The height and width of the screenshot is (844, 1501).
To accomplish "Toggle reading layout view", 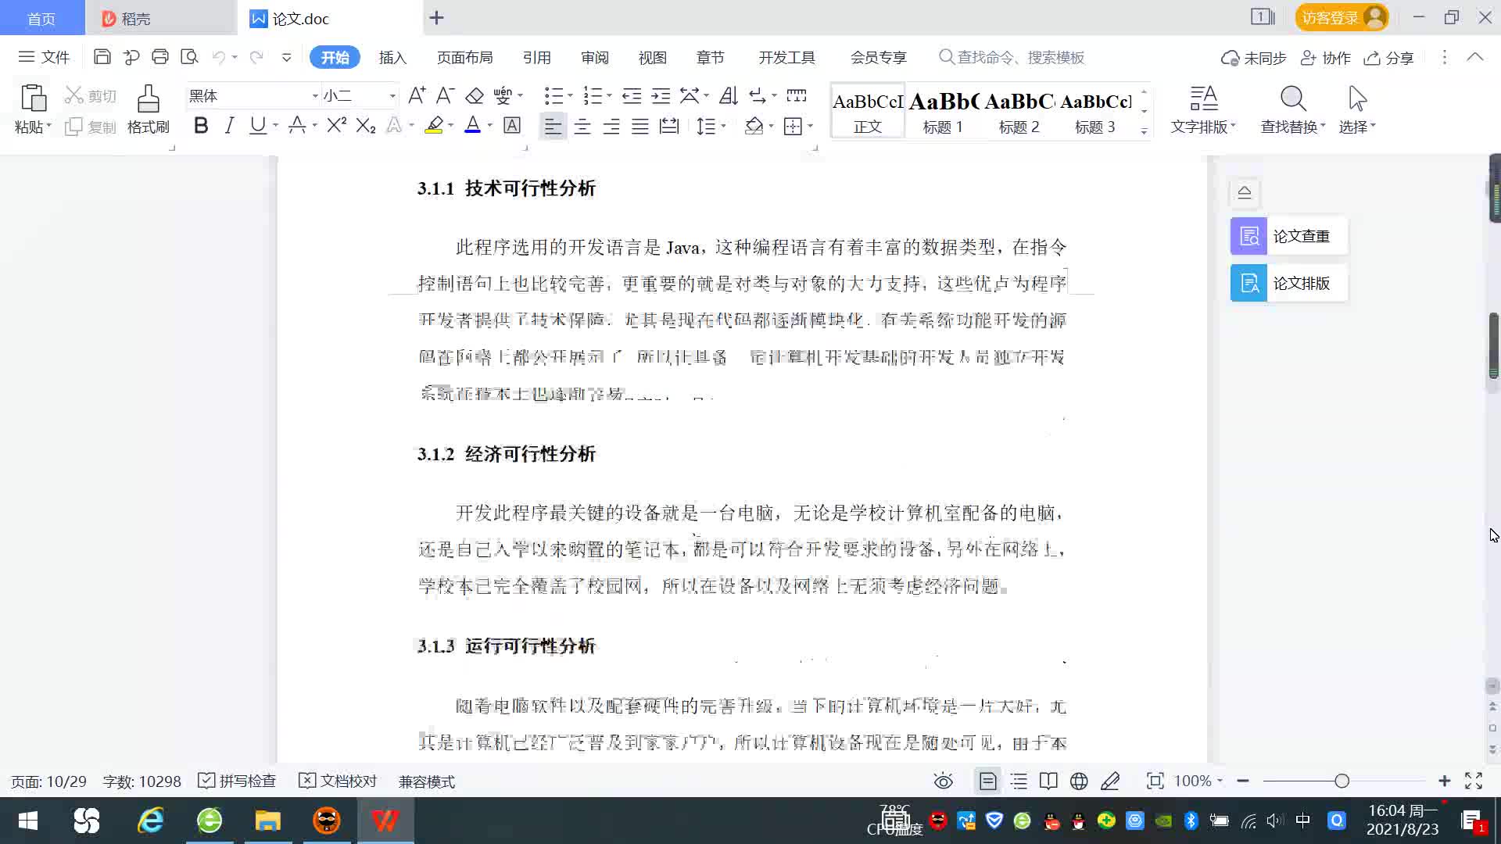I will [x=1048, y=781].
